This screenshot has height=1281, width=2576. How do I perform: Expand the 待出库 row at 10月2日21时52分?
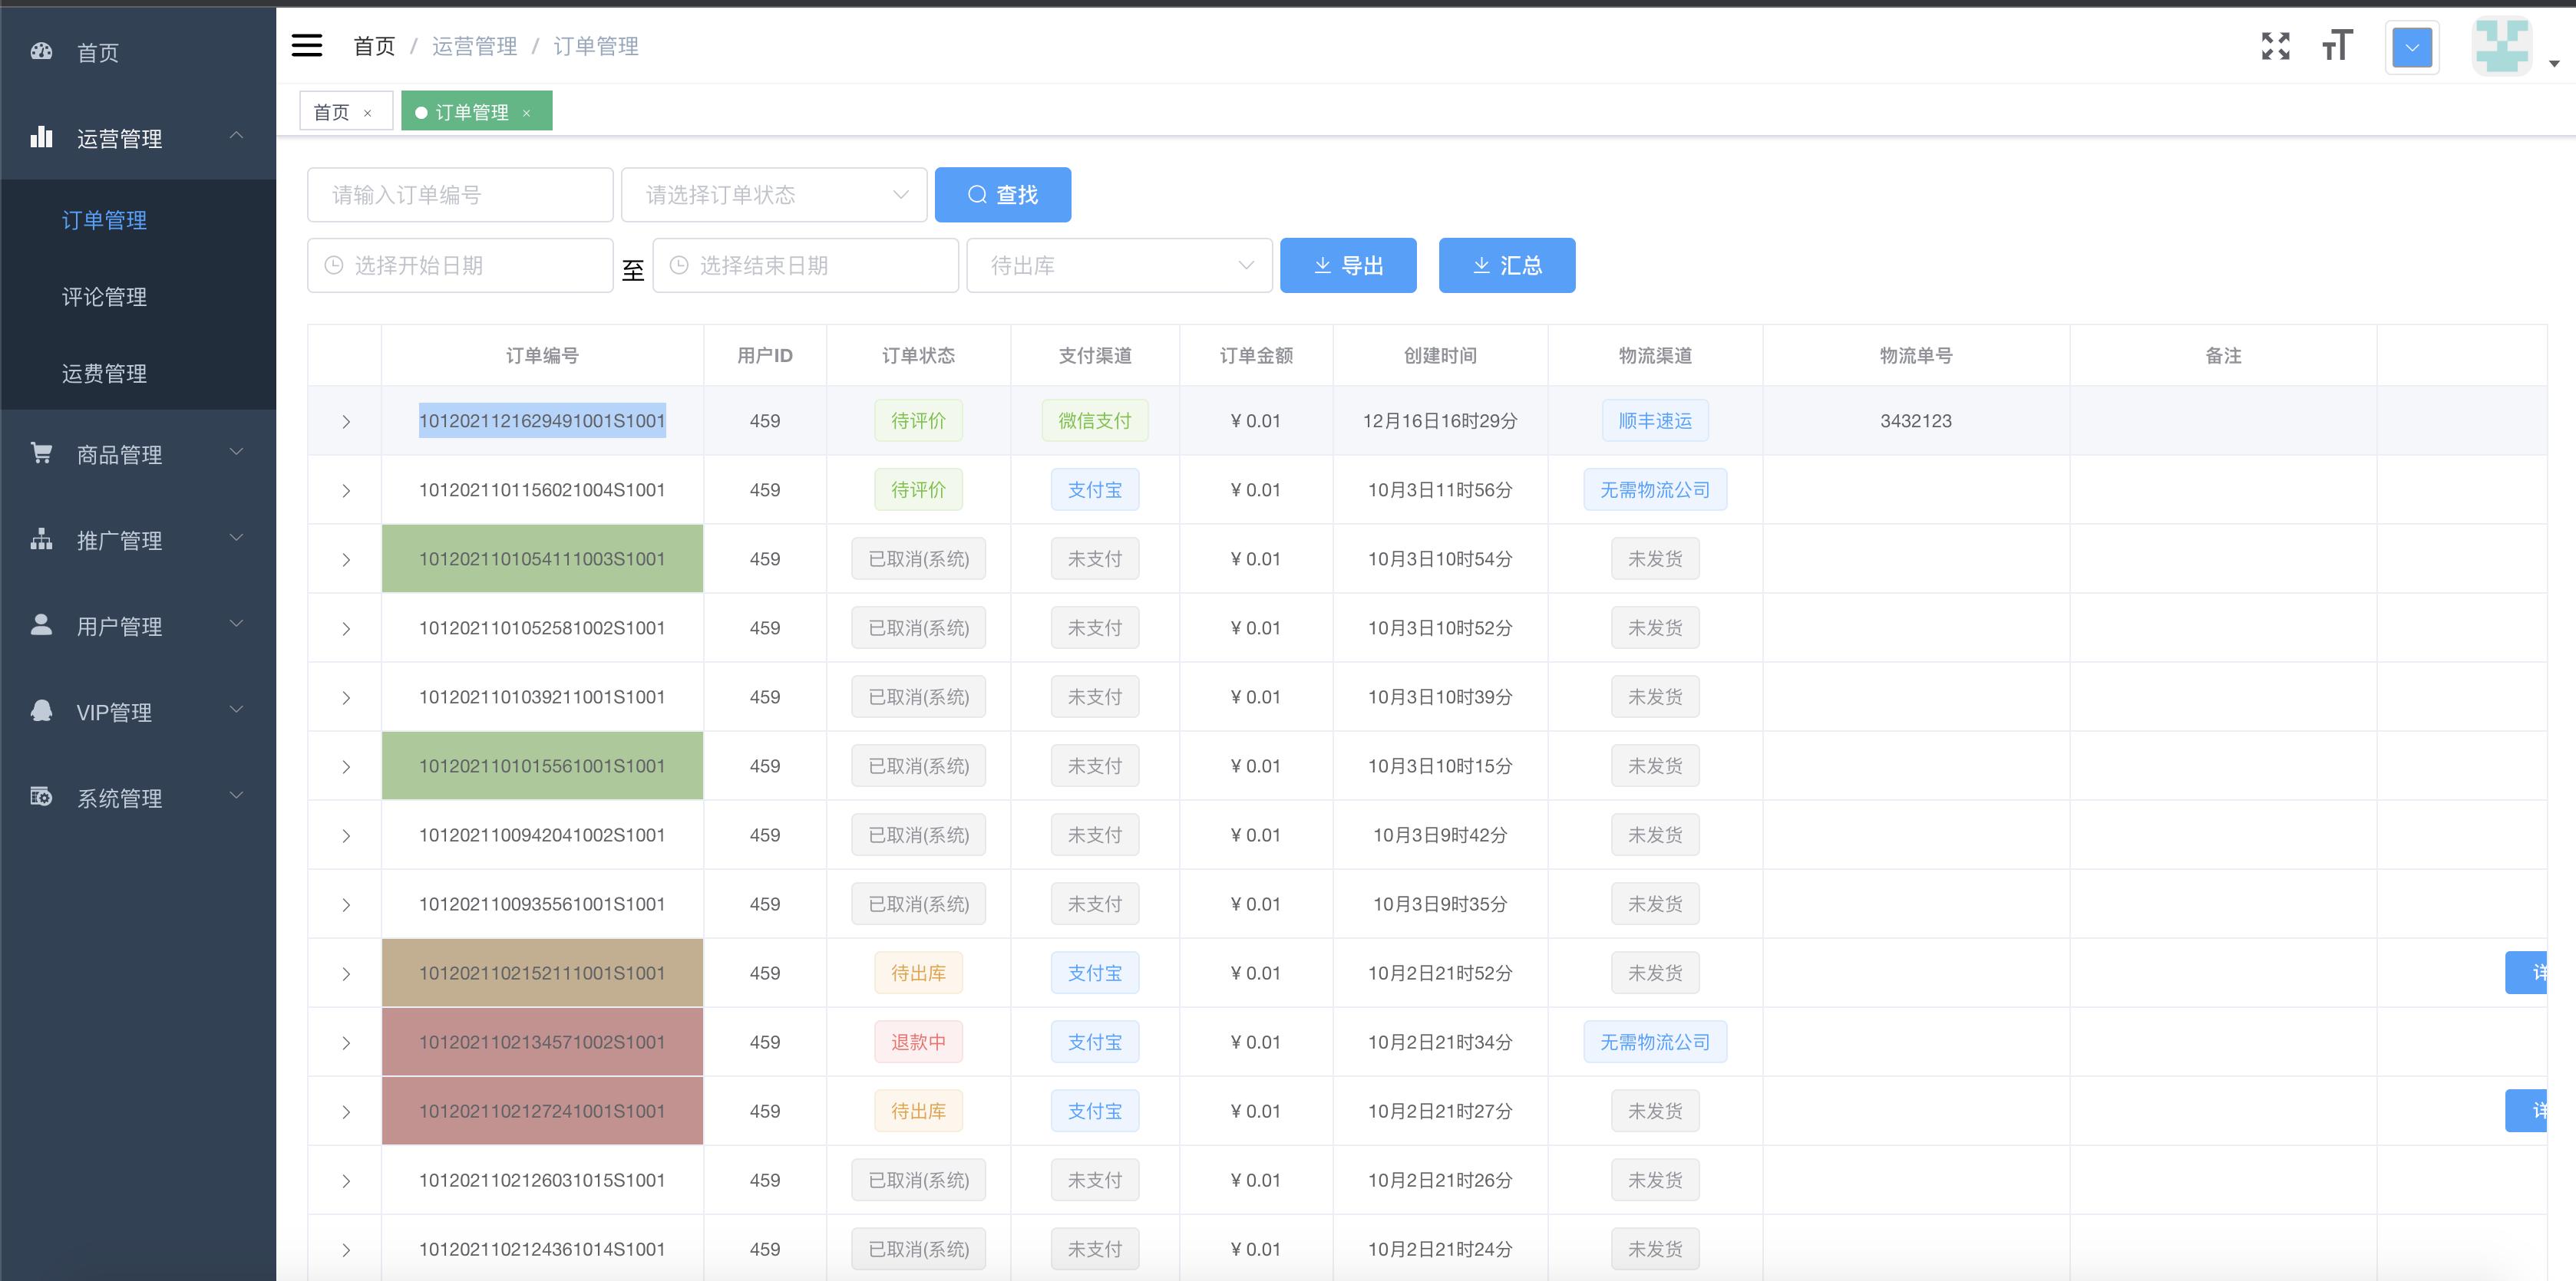346,973
